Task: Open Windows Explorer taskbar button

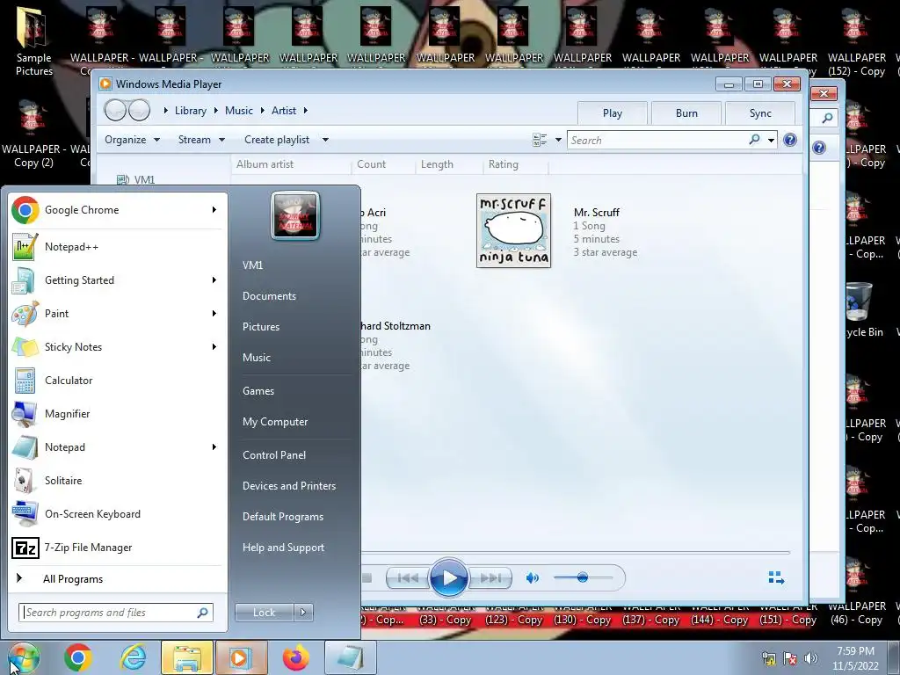Action: (x=186, y=657)
